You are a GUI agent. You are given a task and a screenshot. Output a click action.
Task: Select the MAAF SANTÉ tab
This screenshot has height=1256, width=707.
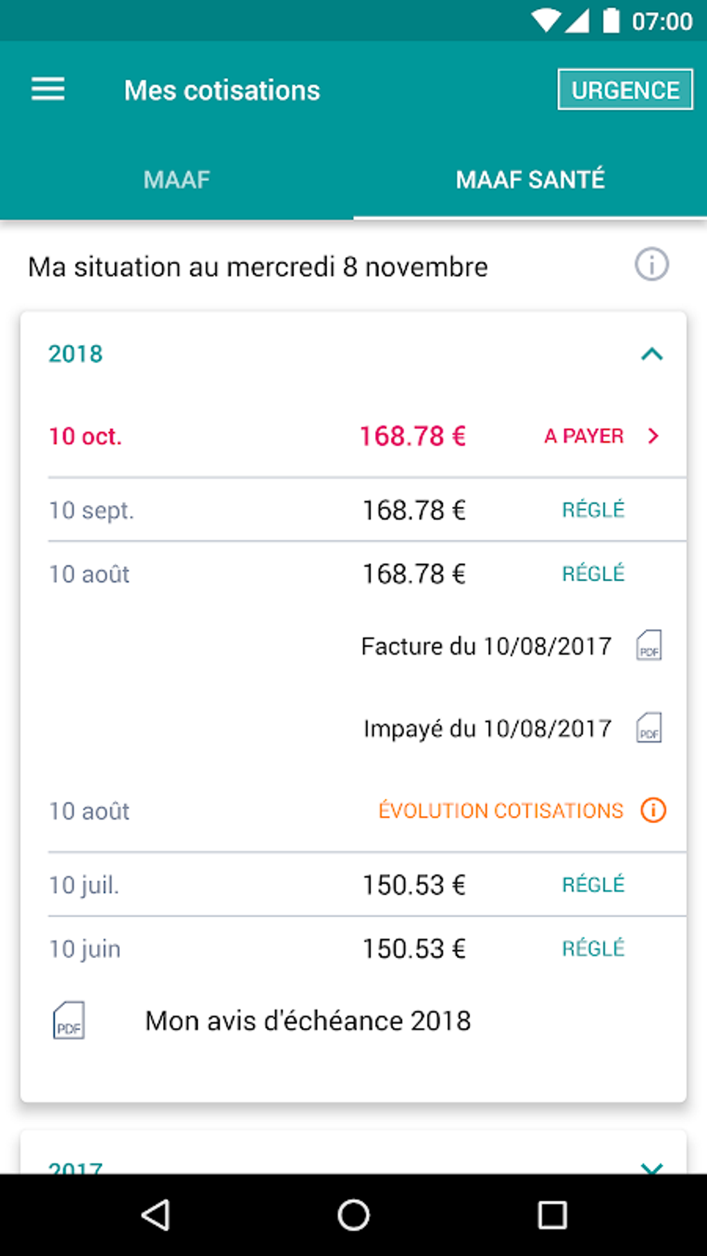point(530,179)
